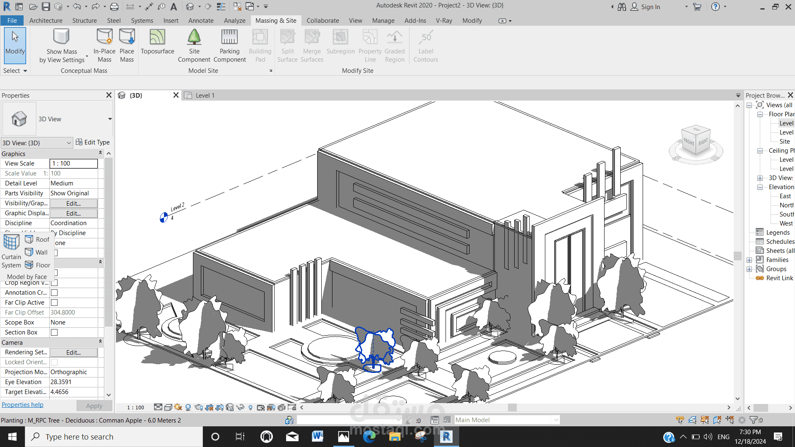Enable the Section Box checkbox
795x447 pixels.
54,332
